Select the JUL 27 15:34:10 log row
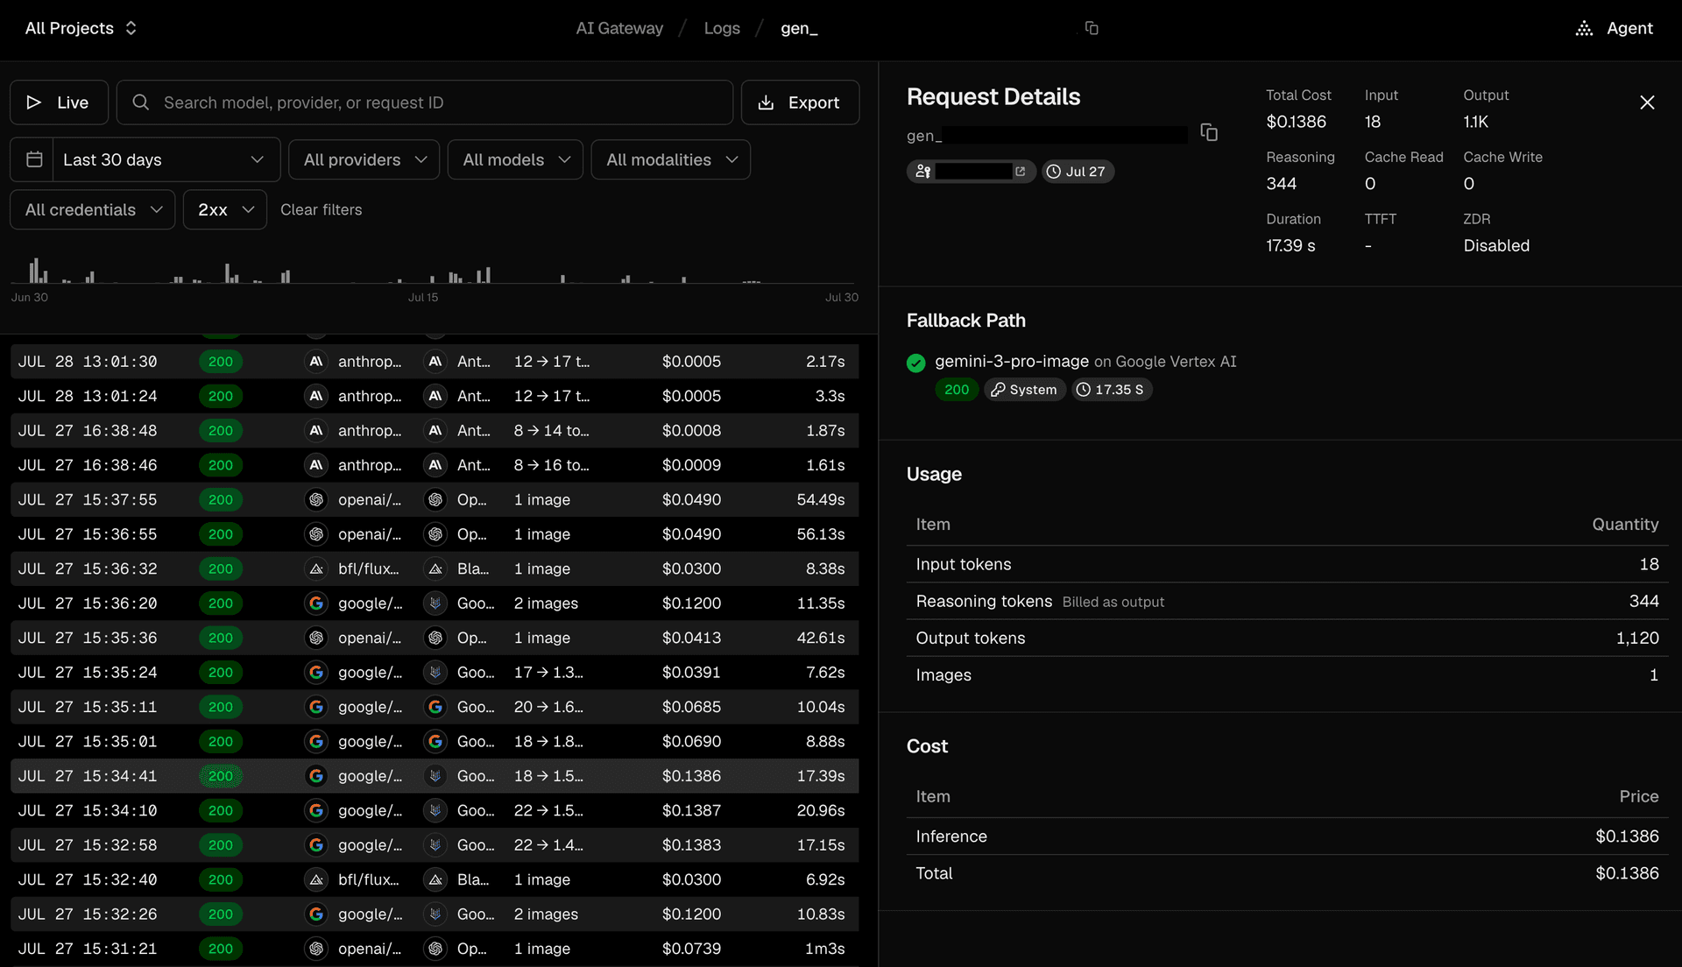This screenshot has width=1682, height=967. coord(435,811)
